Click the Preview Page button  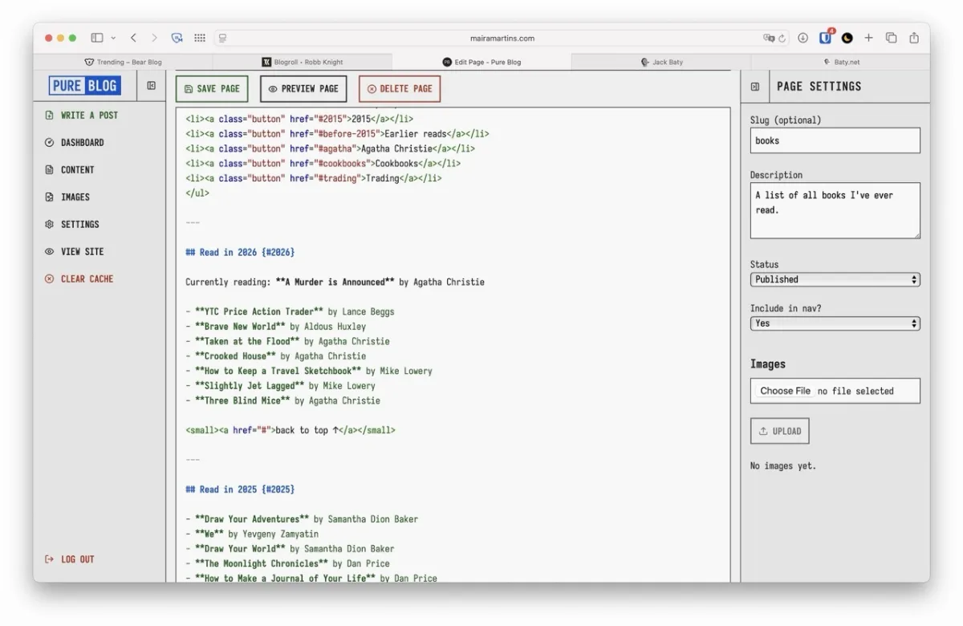[303, 89]
